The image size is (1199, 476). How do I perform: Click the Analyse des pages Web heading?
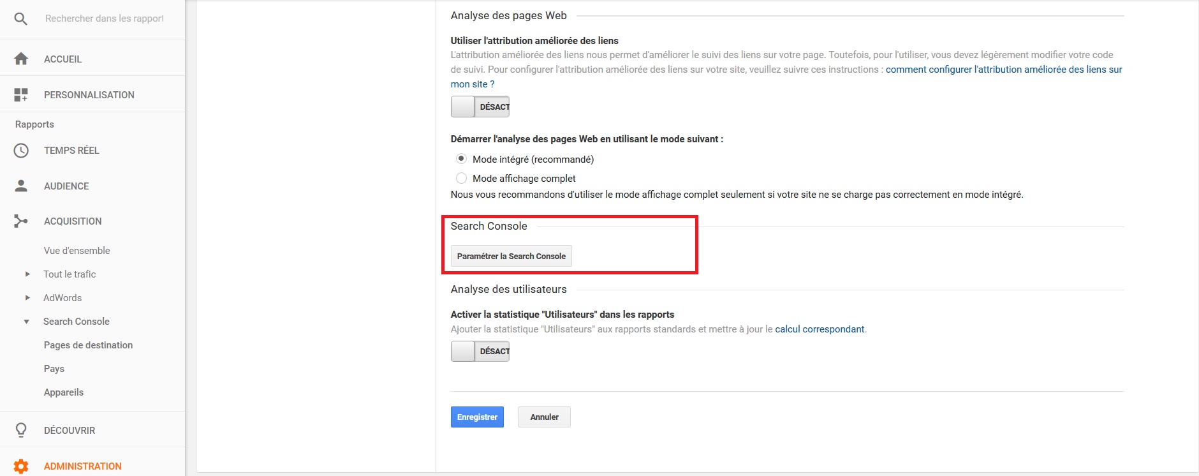click(509, 15)
